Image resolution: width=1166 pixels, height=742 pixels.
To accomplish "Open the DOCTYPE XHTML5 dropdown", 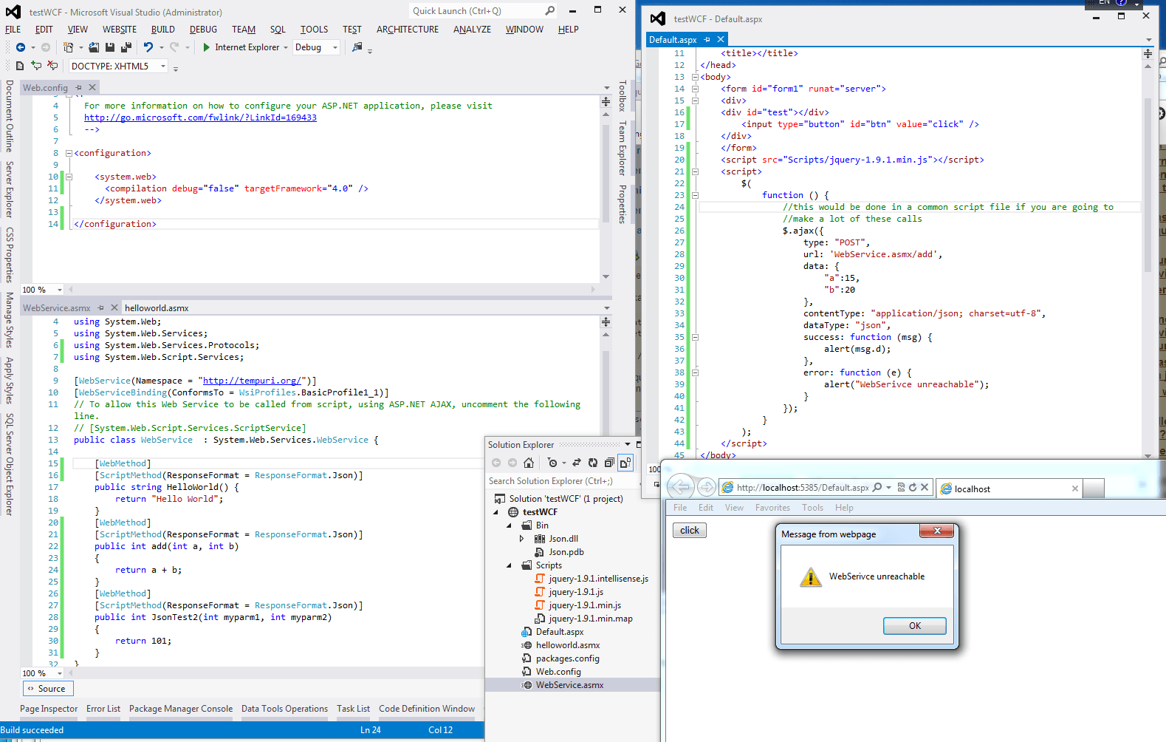I will 163,67.
